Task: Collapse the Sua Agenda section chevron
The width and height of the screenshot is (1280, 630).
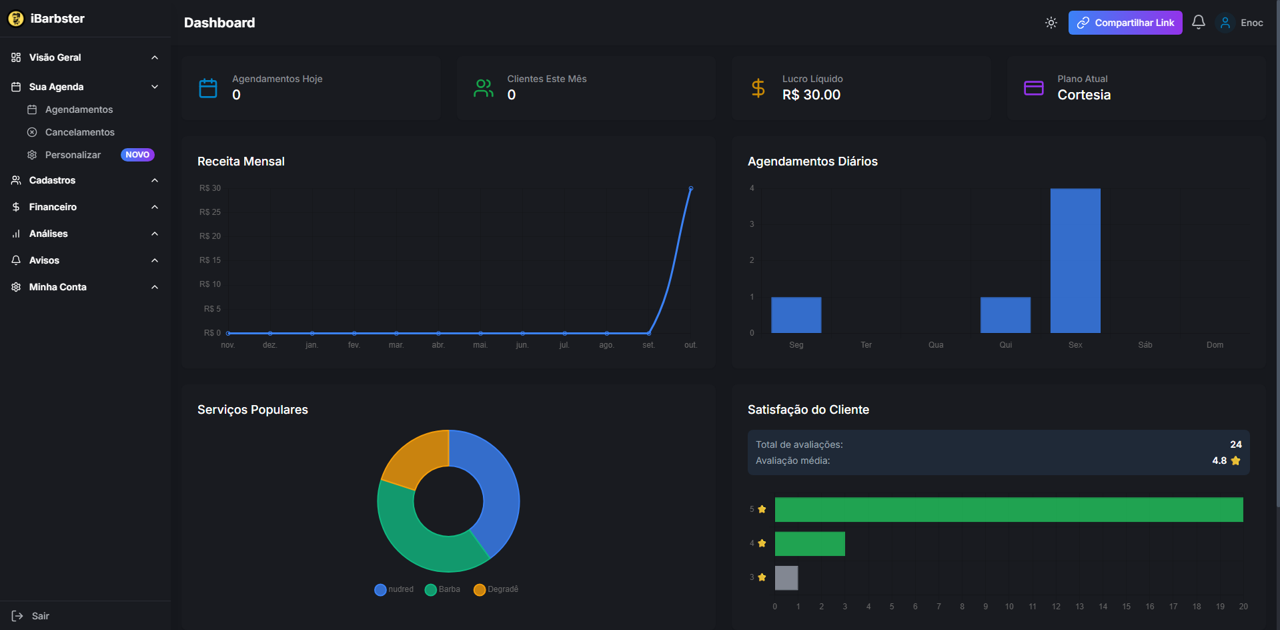Action: [x=155, y=87]
